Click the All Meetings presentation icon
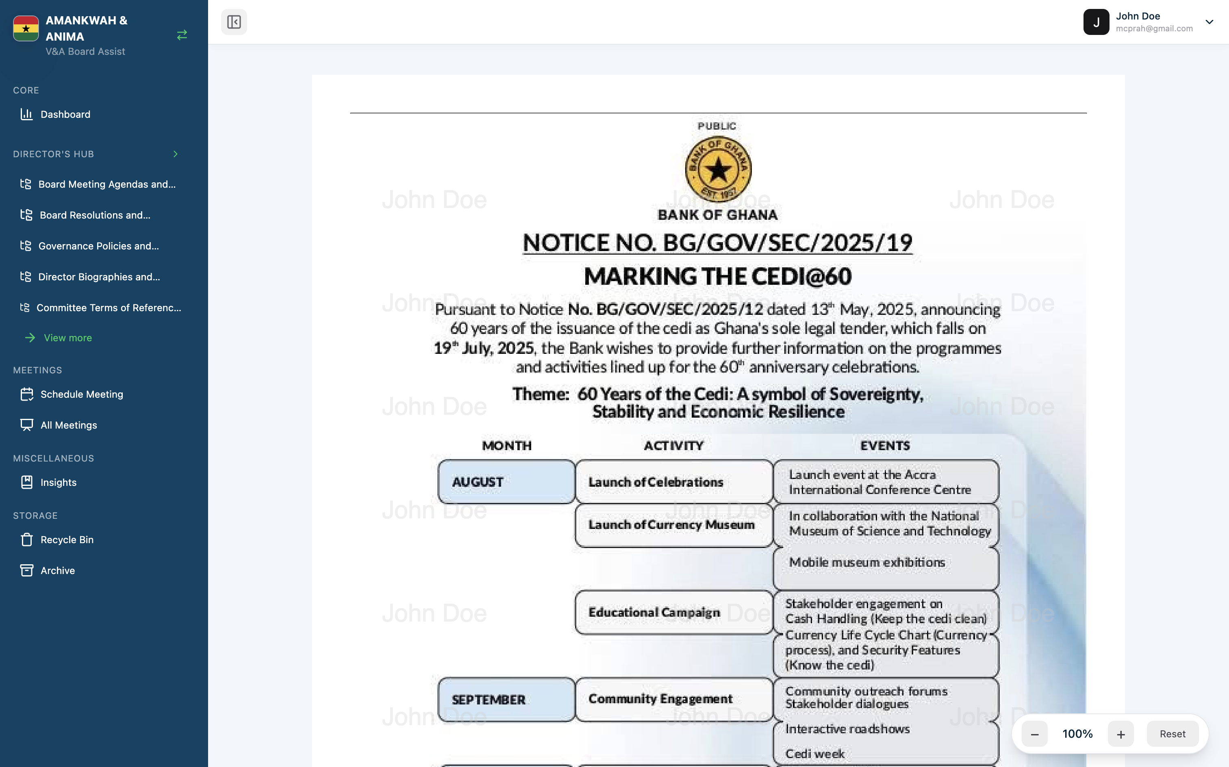This screenshot has width=1229, height=767. point(26,425)
